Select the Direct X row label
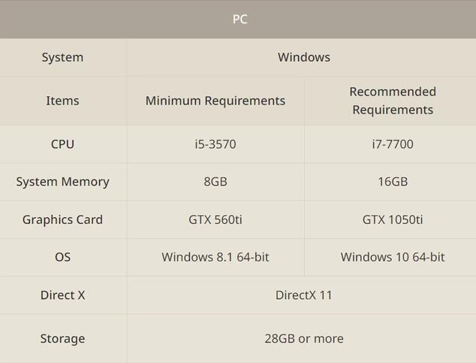 pyautogui.click(x=62, y=295)
